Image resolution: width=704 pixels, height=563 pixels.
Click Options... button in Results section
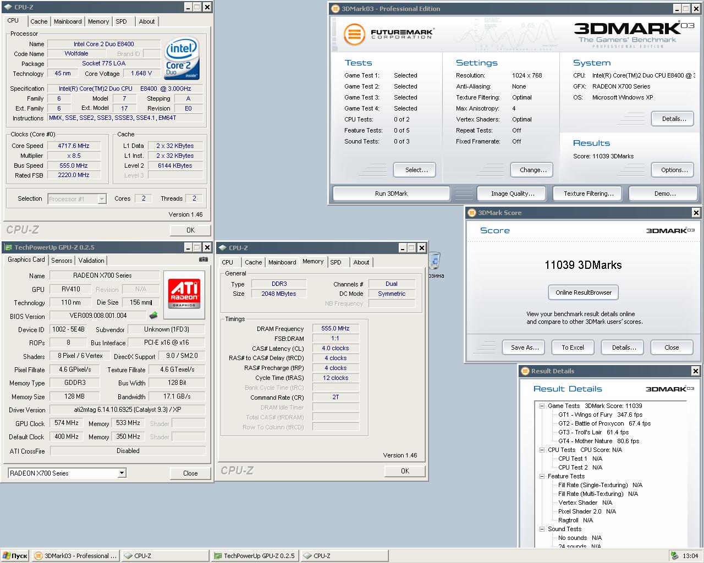click(674, 170)
